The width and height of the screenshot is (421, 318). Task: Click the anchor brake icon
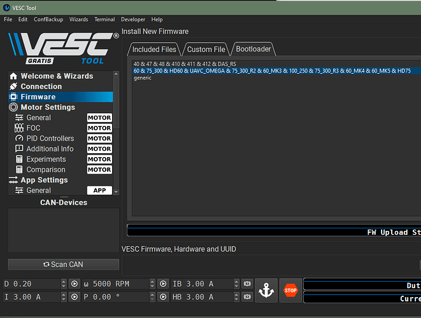[266, 290]
